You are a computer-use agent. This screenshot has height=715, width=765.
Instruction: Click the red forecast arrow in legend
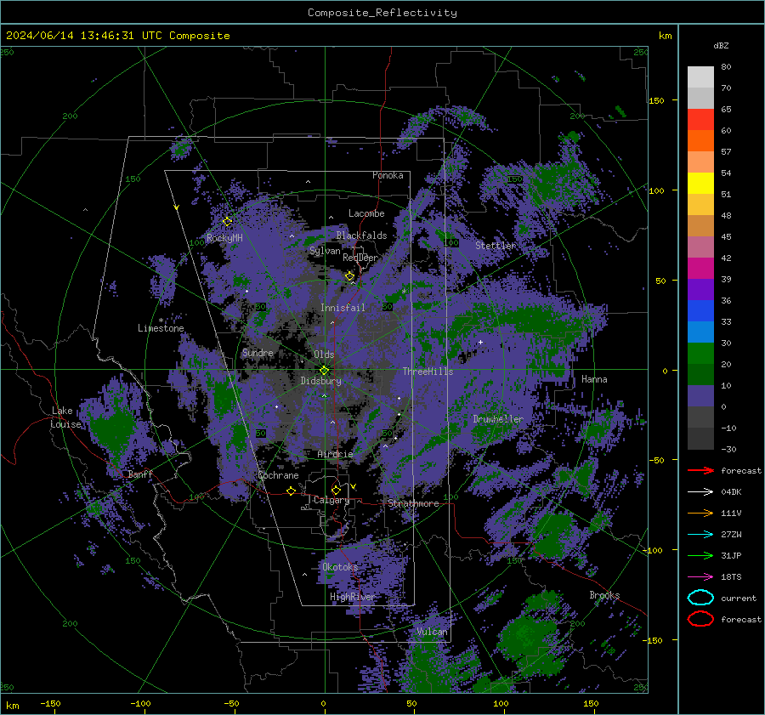700,470
